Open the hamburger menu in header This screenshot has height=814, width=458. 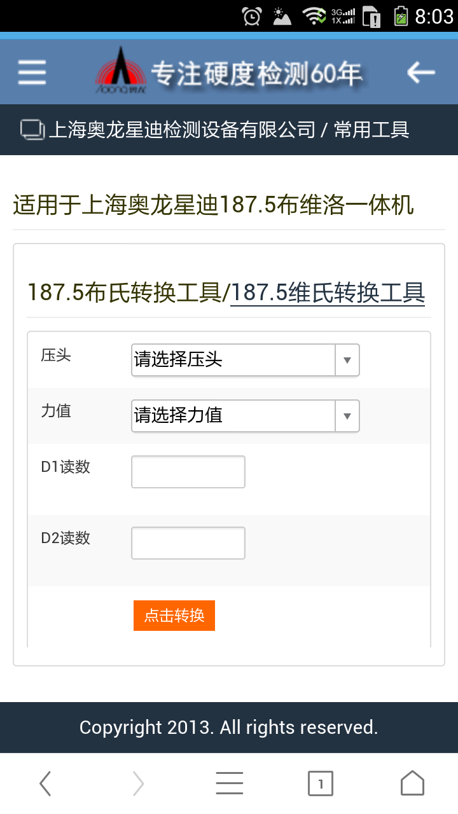tap(32, 72)
